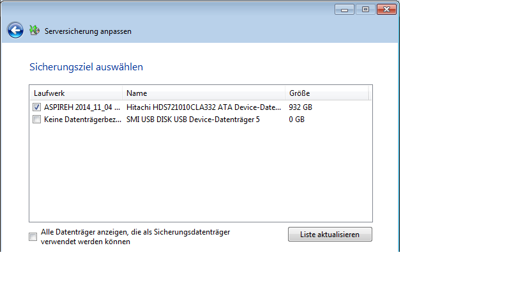Viewport: 523px width, 294px height.
Task: Select SMI USB DISK USB Device-Datenträger 5
Action: (193, 120)
